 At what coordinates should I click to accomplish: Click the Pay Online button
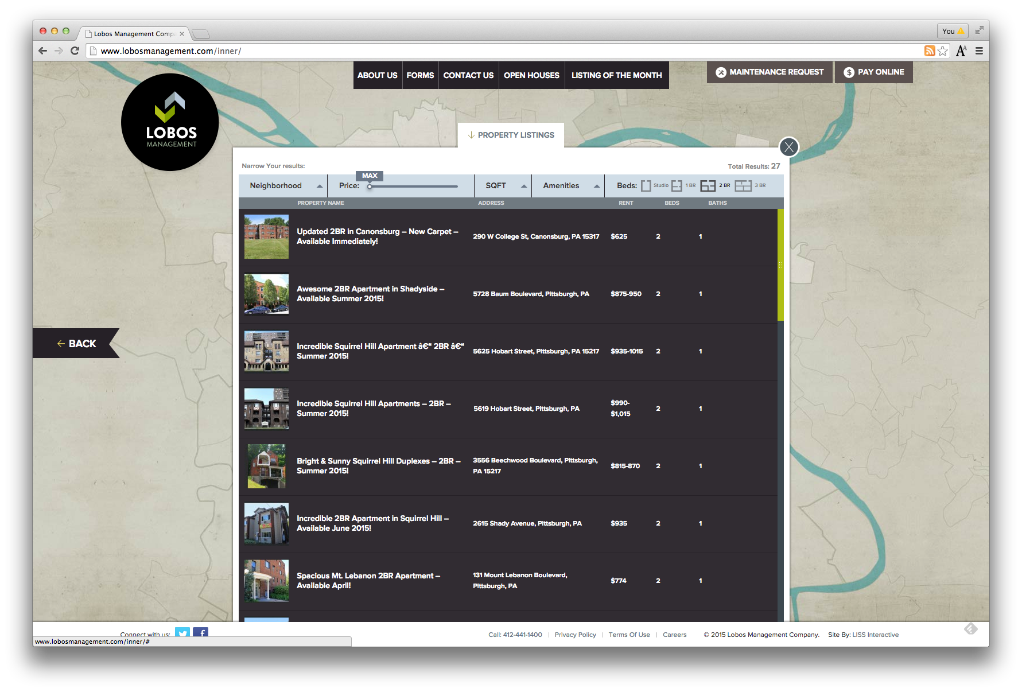point(873,72)
